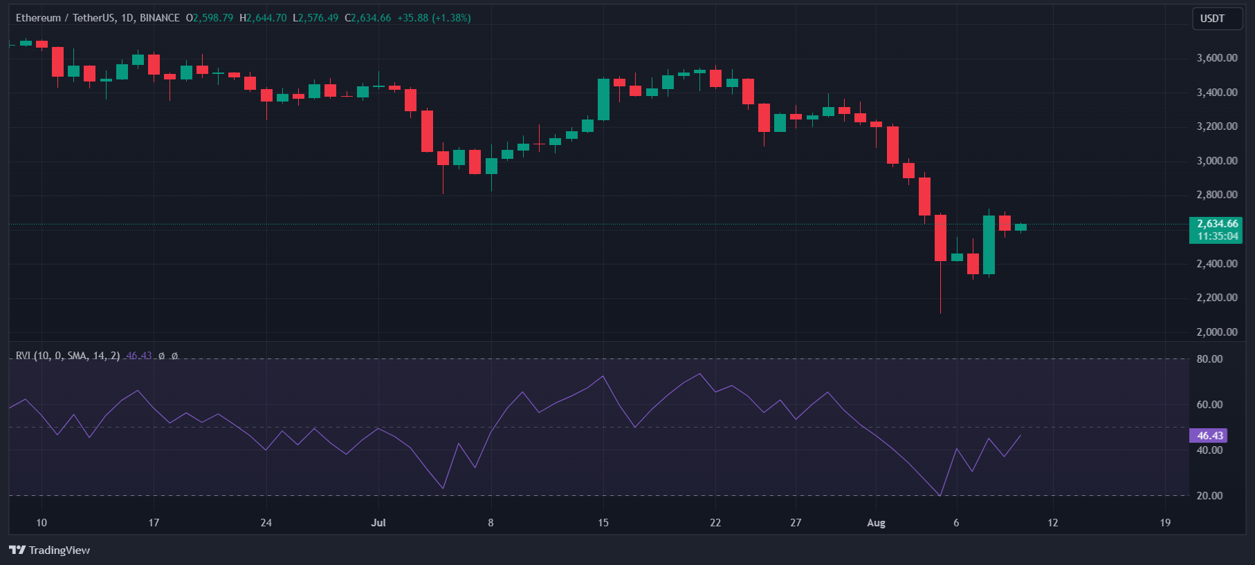This screenshot has height=565, width=1255.
Task: Click the Jul label on the time axis
Action: pos(378,523)
